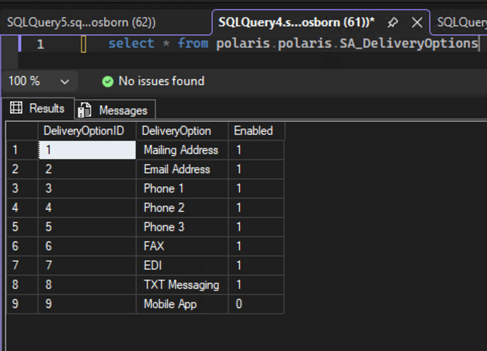Select DeliveryOptionID cell in Mobile App row
This screenshot has height=351, width=487.
pyautogui.click(x=87, y=304)
